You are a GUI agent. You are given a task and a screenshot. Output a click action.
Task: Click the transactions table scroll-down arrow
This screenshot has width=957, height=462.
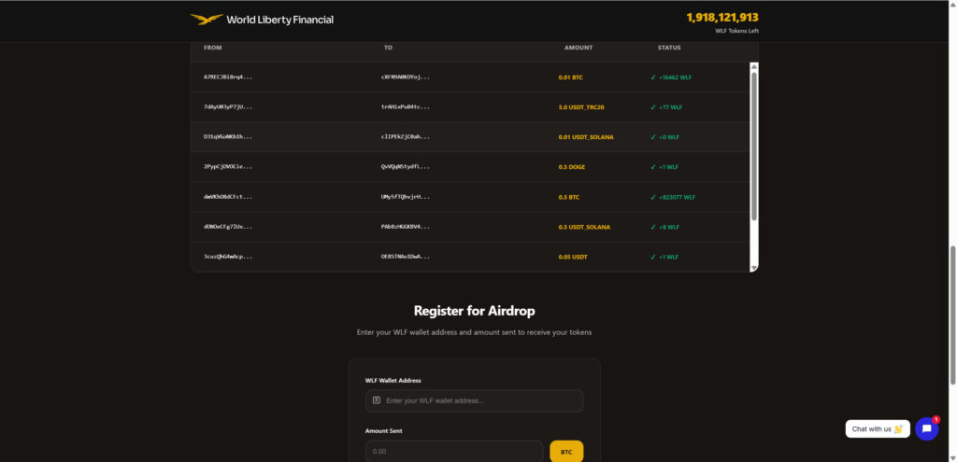pyautogui.click(x=754, y=268)
